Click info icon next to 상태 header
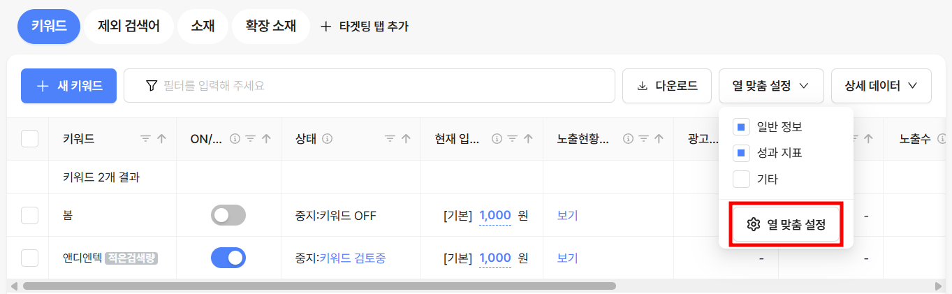Image resolution: width=952 pixels, height=294 pixels. click(327, 139)
